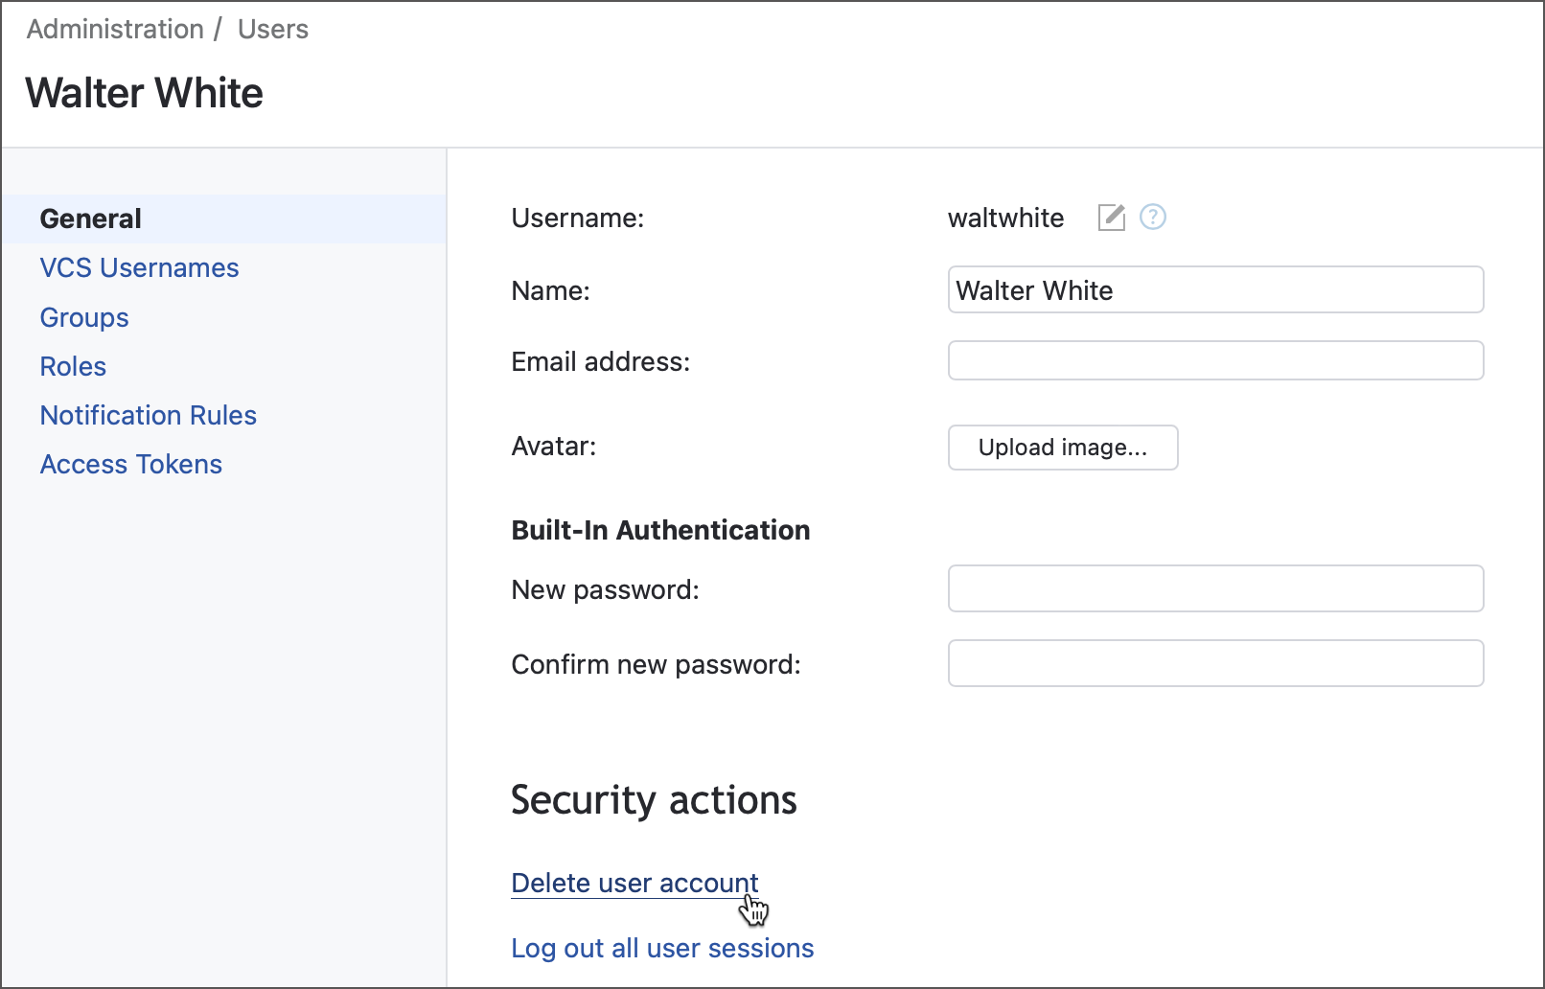Screen dimensions: 1545x989
Task: Go to Notification Rules
Action: tap(149, 415)
